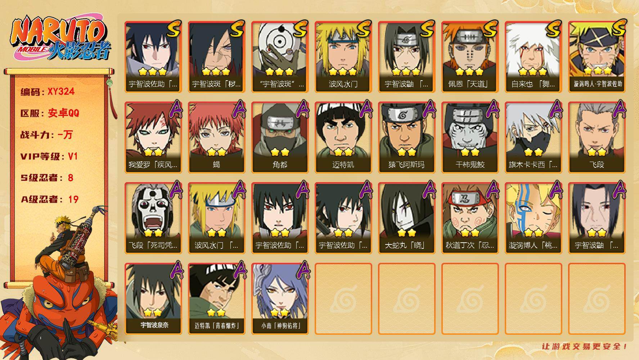Select the 迈特凯「青春爆炸」 card

click(x=216, y=299)
